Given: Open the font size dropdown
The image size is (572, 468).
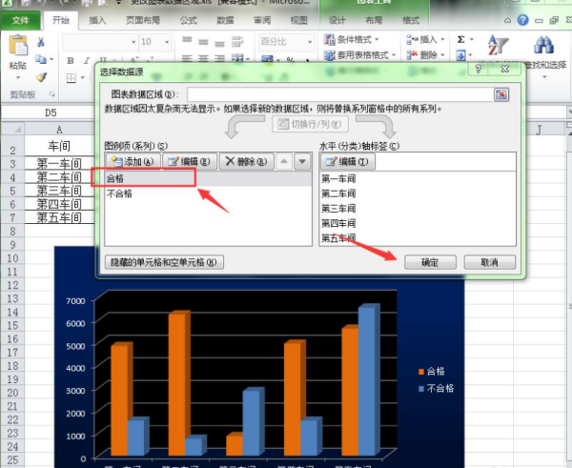Looking at the screenshot, I should pos(166,42).
